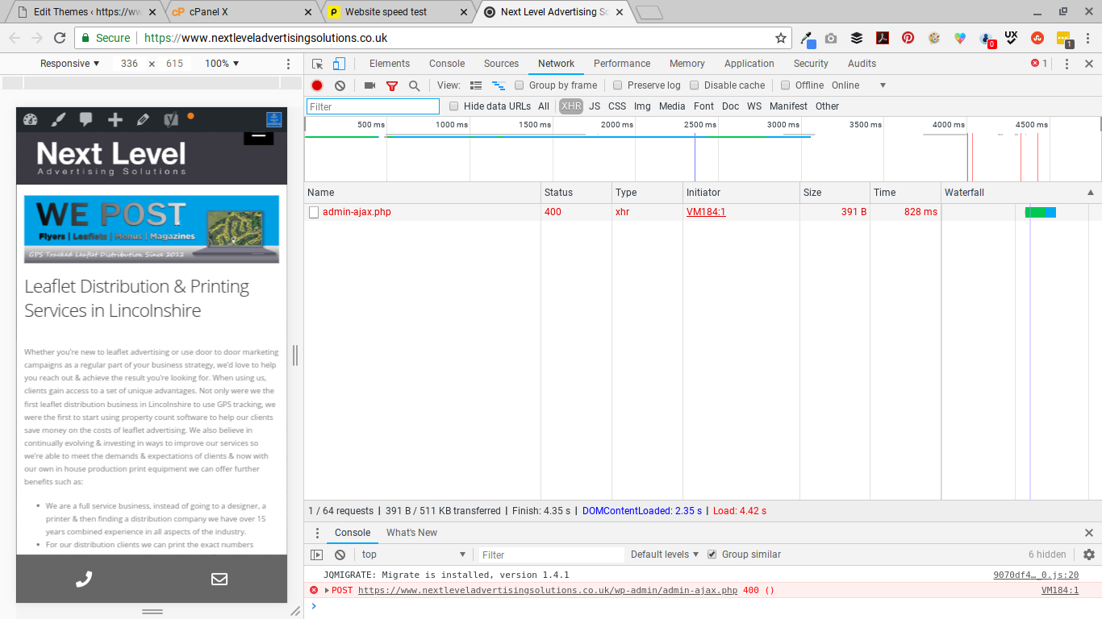1102x619 pixels.
Task: Clear the console output
Action: tap(340, 555)
